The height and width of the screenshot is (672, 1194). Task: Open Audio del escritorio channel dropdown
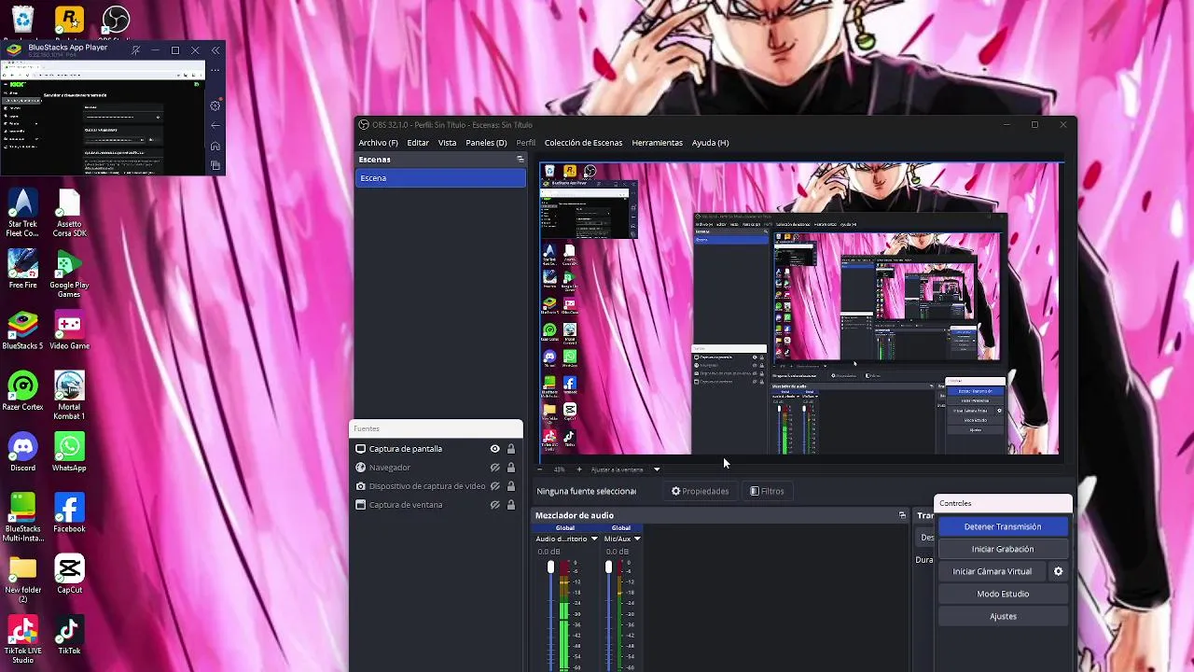pos(594,539)
